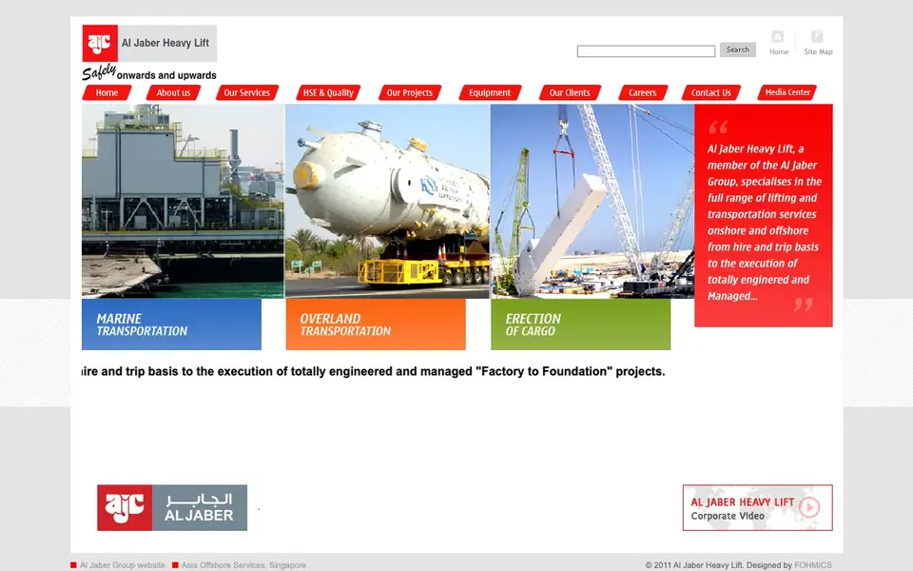
Task: Click the heavy vessel transport photo
Action: [387, 202]
